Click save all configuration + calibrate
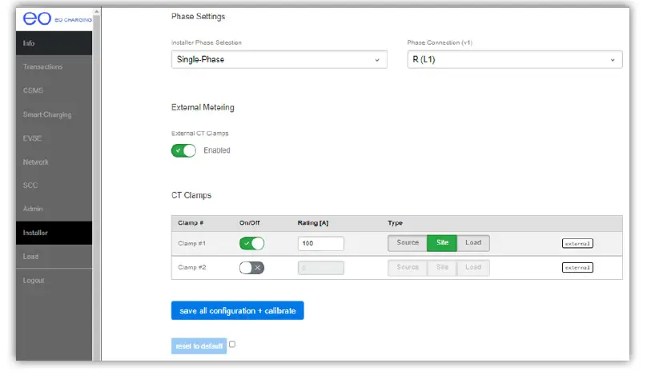Screen dimensions: 647x379 [237, 310]
